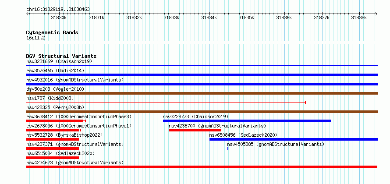Select the thin blue nsv3231669 variant line
Screen dimensions: 390x184
[x=202, y=66]
